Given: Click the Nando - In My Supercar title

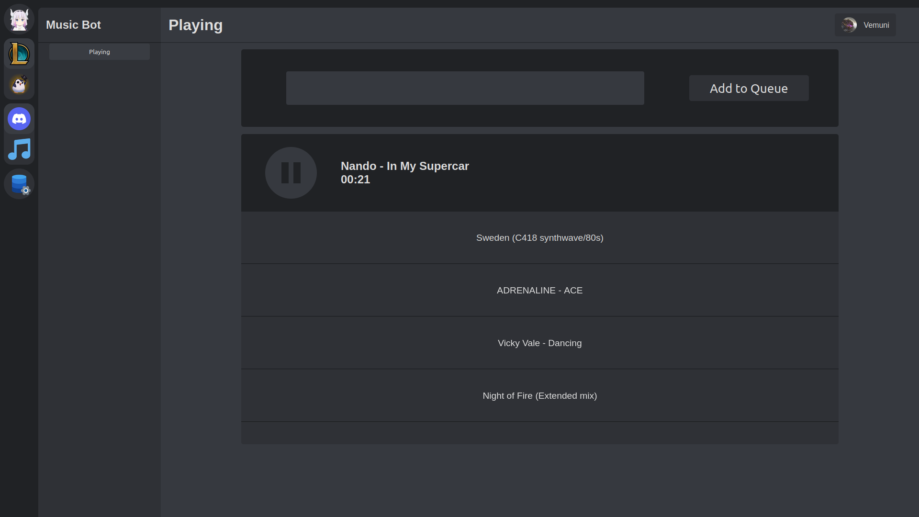Looking at the screenshot, I should coord(405,166).
